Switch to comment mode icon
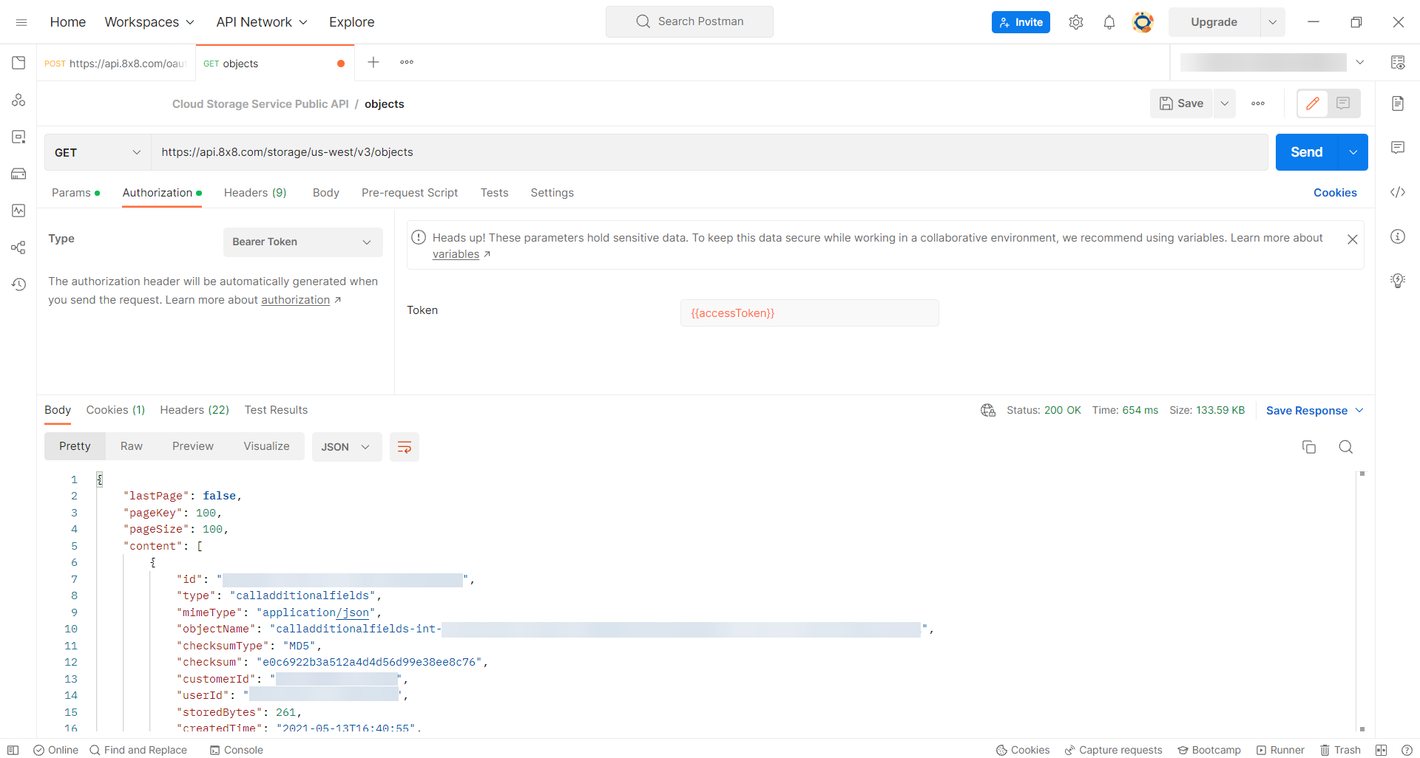The width and height of the screenshot is (1420, 758). click(x=1344, y=103)
